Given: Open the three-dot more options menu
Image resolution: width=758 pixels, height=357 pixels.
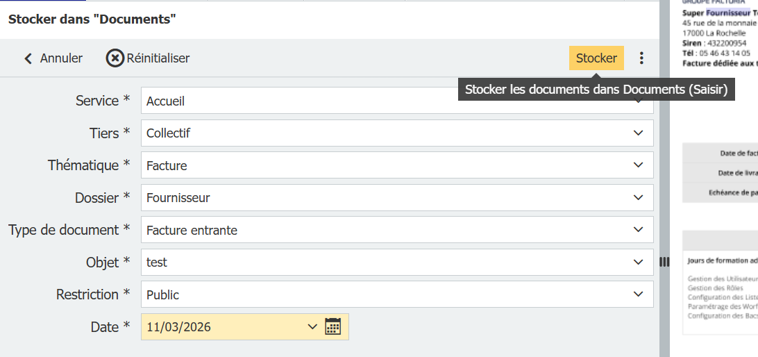Looking at the screenshot, I should [x=641, y=58].
